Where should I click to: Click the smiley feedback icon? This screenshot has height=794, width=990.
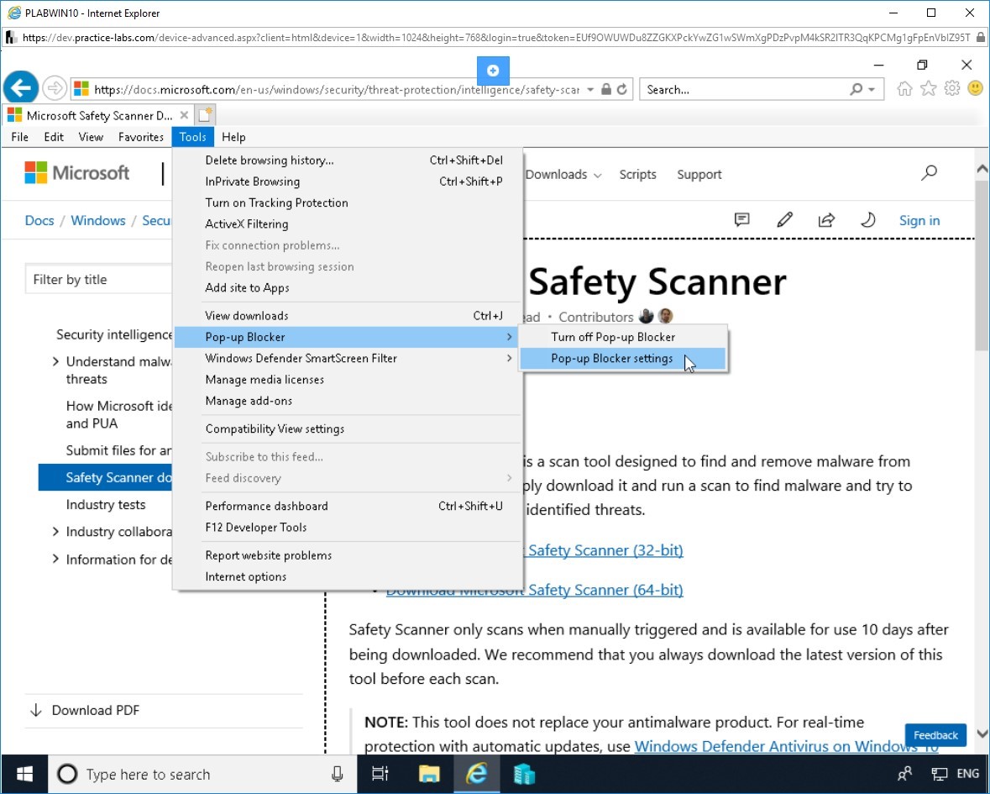click(x=975, y=89)
